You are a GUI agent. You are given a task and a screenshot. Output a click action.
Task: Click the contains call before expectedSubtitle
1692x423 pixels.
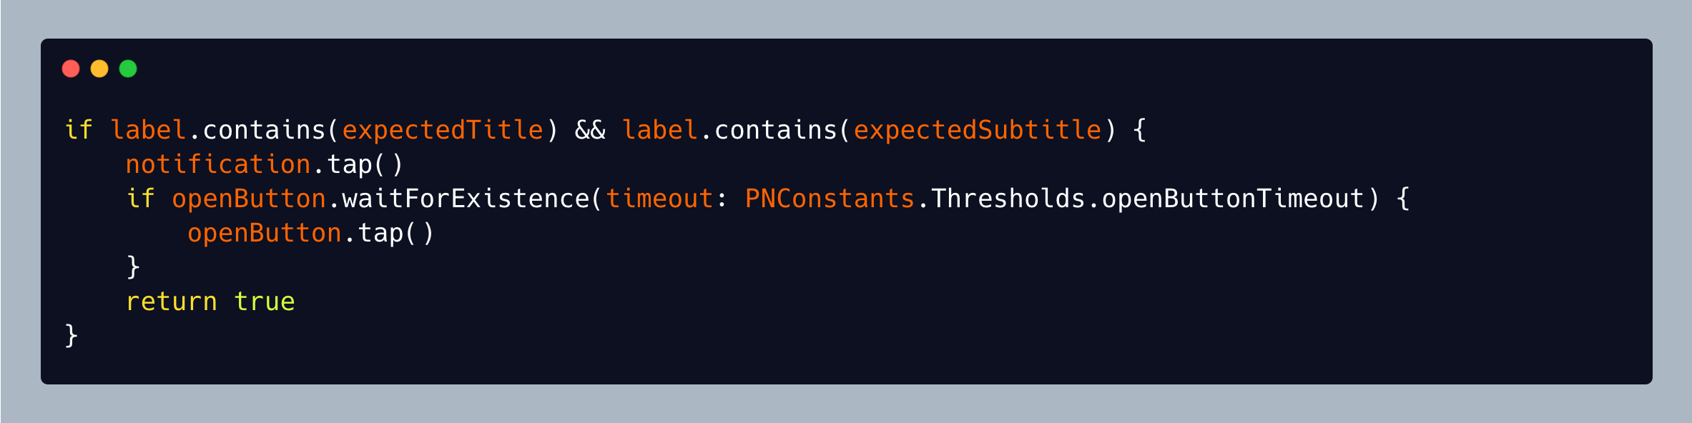point(775,130)
